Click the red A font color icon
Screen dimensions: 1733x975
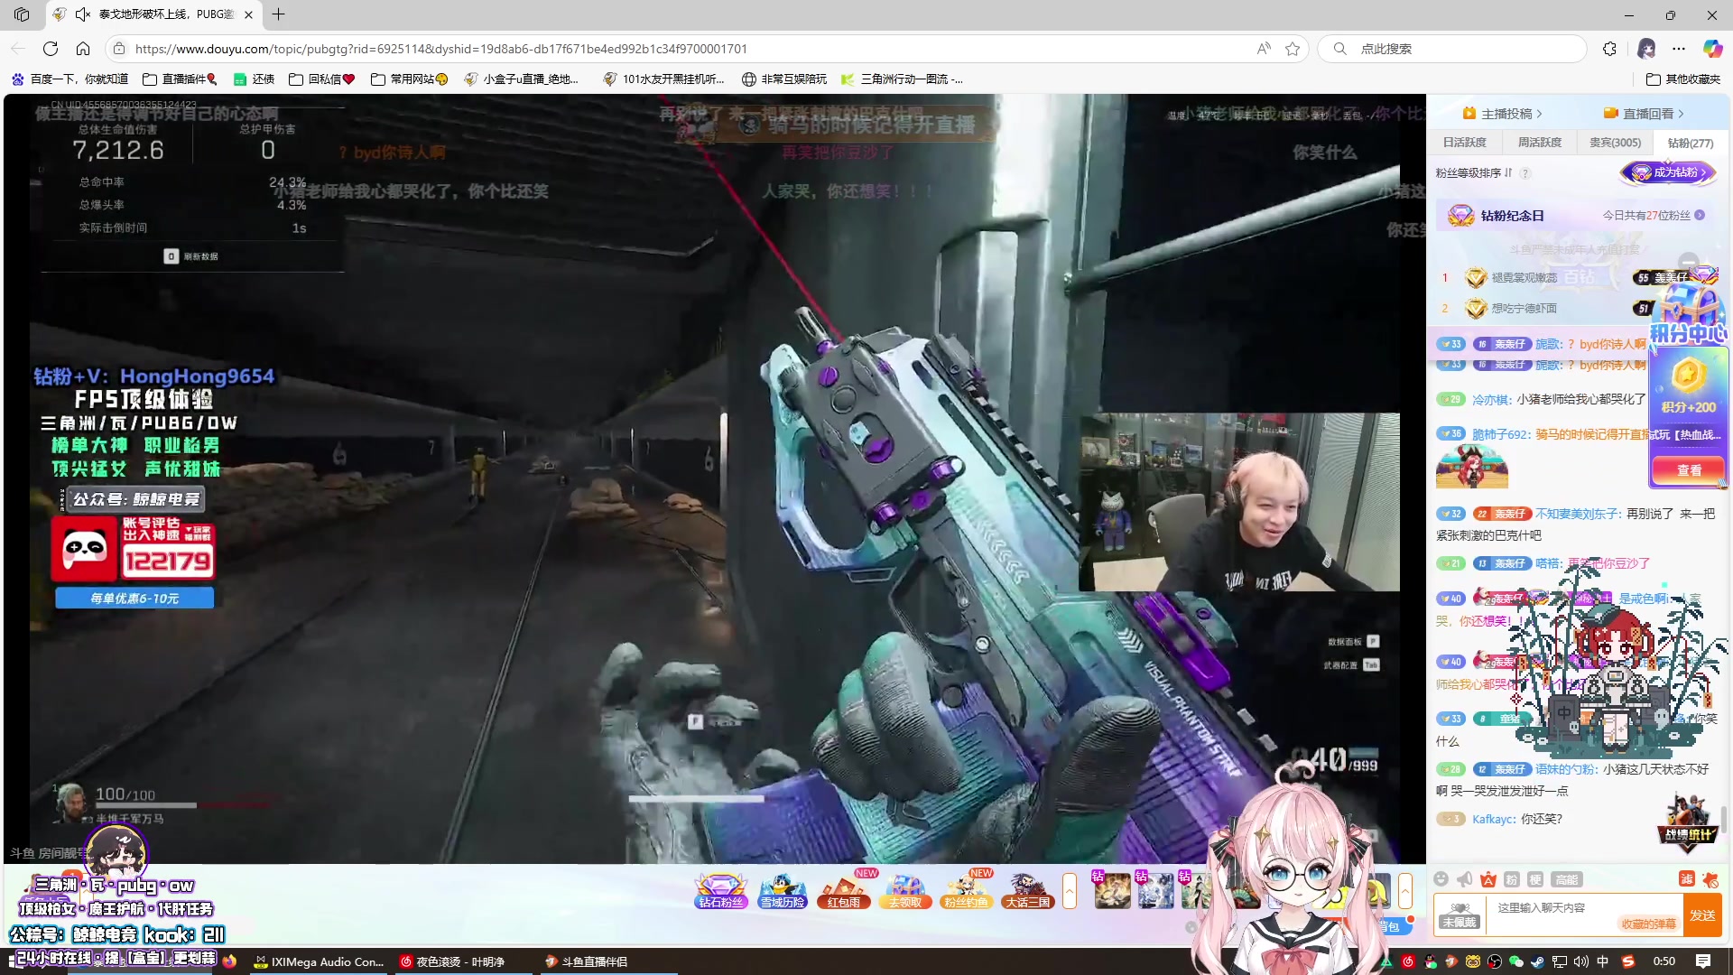tap(1488, 879)
